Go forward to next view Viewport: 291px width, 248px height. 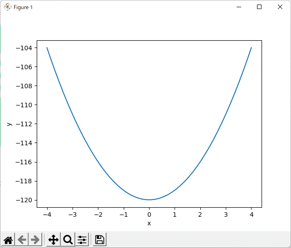tap(35, 240)
